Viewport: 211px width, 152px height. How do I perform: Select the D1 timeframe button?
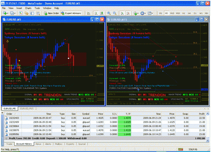tap(195, 13)
